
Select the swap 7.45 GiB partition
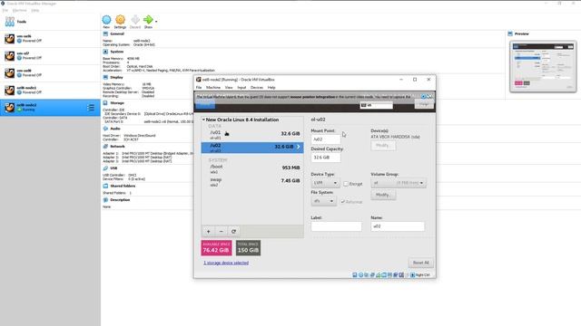(252, 181)
